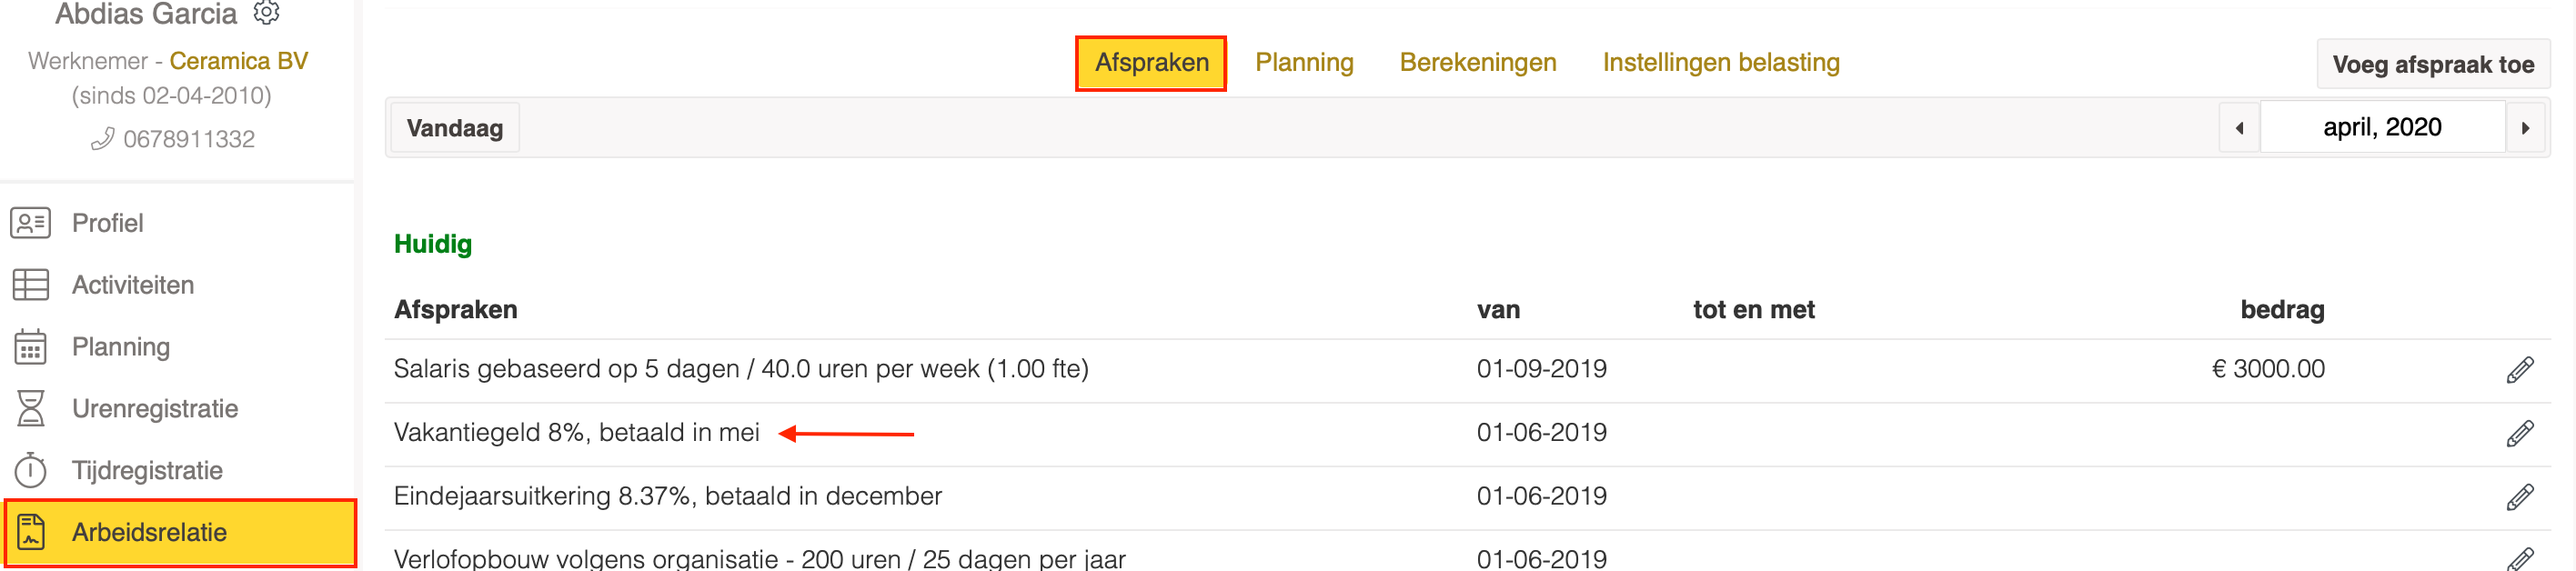Click the Voeg afspraak toe button
The height and width of the screenshot is (571, 2576).
pos(2432,65)
